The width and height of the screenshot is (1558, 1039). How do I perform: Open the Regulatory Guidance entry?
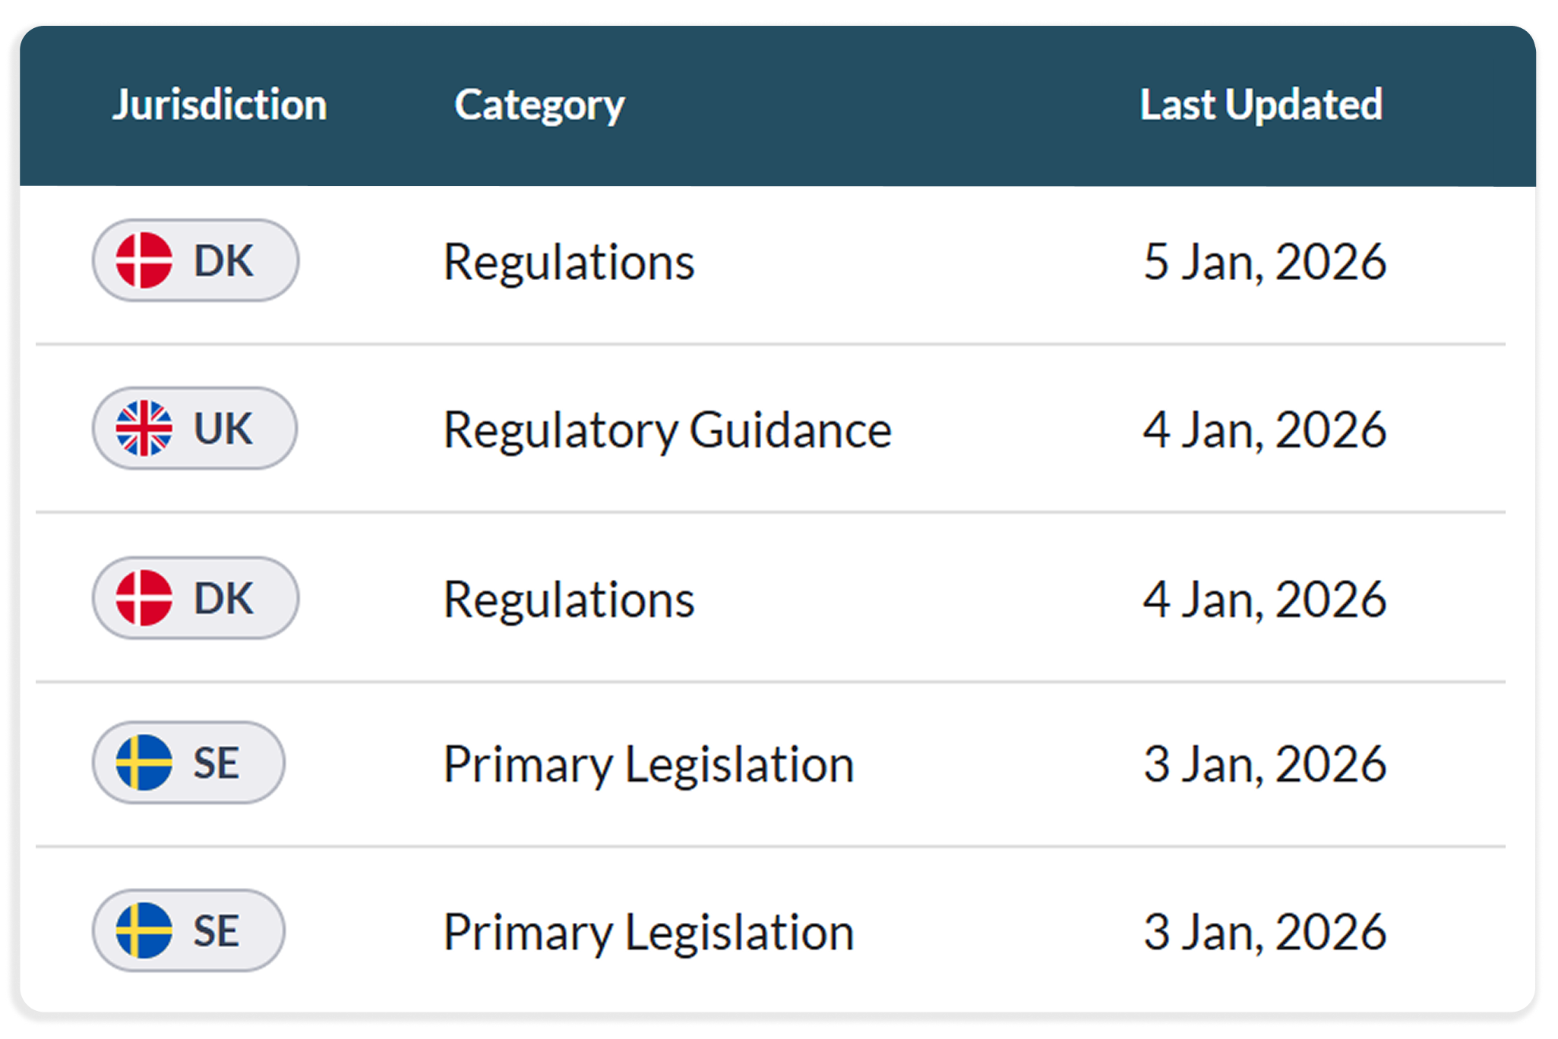(667, 430)
